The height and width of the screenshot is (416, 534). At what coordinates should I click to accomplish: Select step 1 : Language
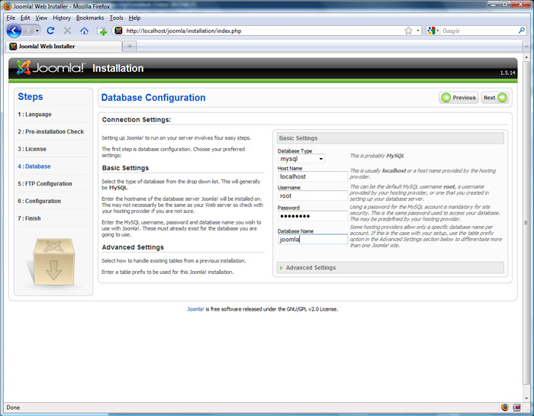click(34, 114)
